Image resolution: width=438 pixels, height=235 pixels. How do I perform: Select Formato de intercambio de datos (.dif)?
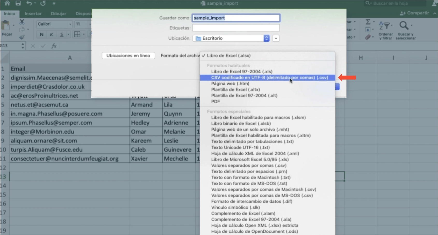click(267, 201)
